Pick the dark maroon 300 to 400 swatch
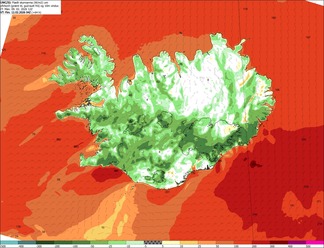The image size is (324, 248). point(279,242)
